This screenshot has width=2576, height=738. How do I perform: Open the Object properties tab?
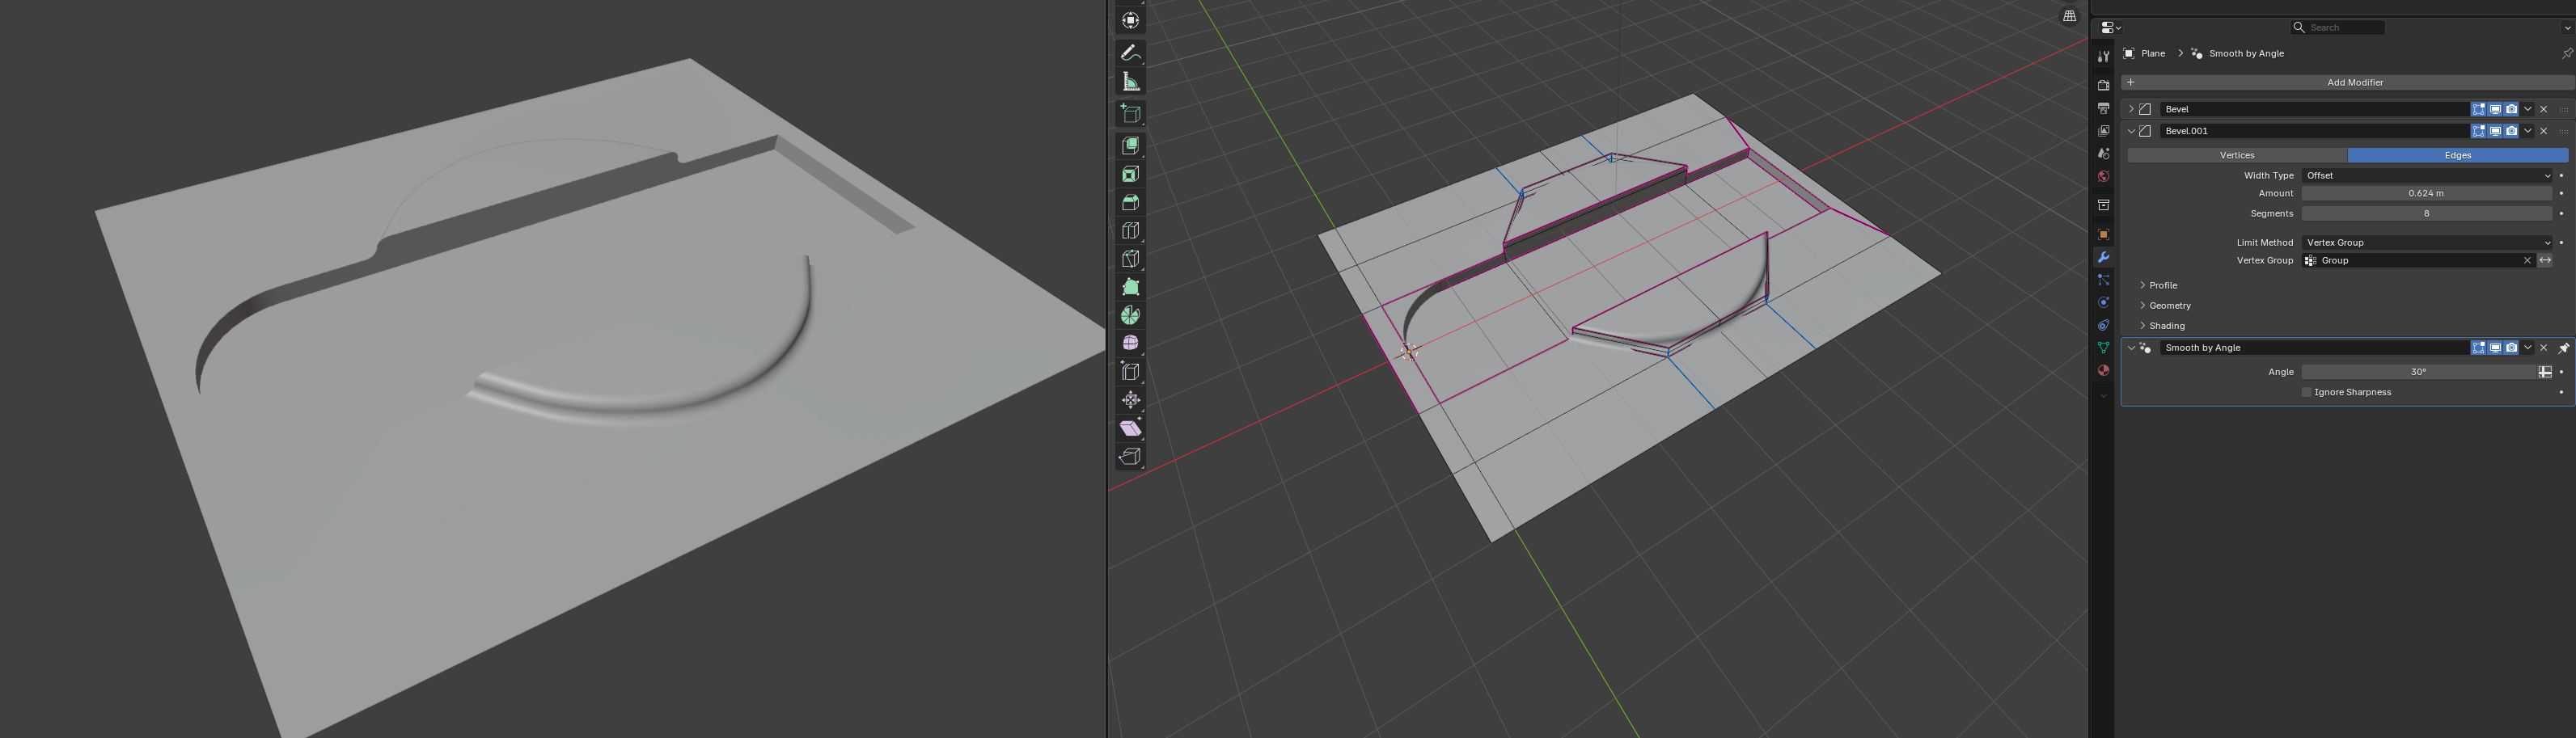pos(2103,234)
